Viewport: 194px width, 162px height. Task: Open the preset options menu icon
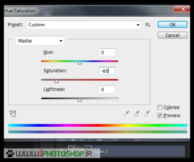(x=148, y=25)
